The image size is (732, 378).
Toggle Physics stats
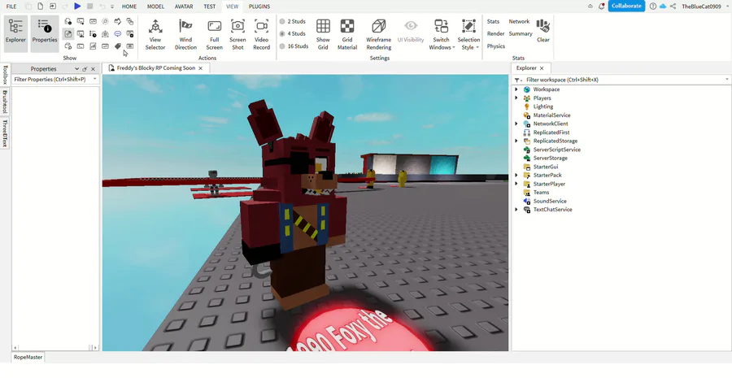[496, 46]
